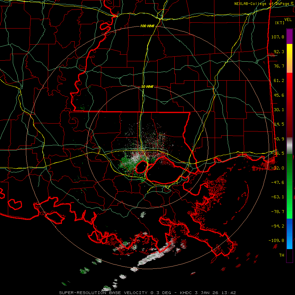Click the 76.7 velocity scale value
The width and height of the screenshot is (295, 295).
click(279, 66)
